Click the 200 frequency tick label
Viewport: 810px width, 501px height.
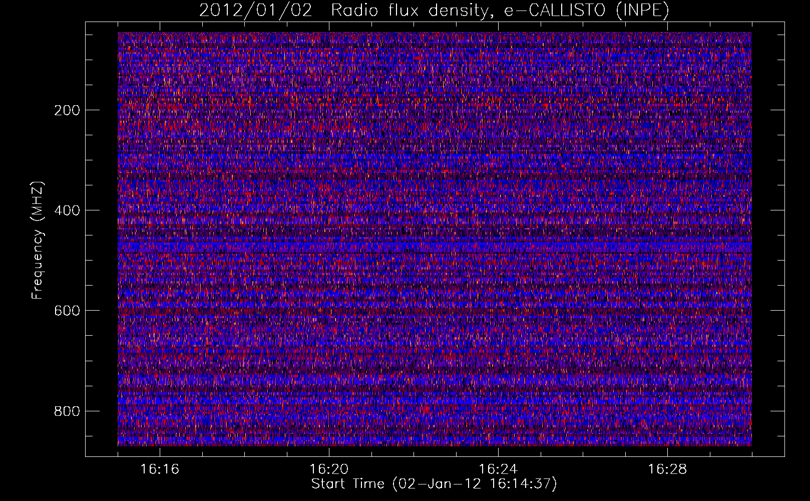(x=67, y=110)
